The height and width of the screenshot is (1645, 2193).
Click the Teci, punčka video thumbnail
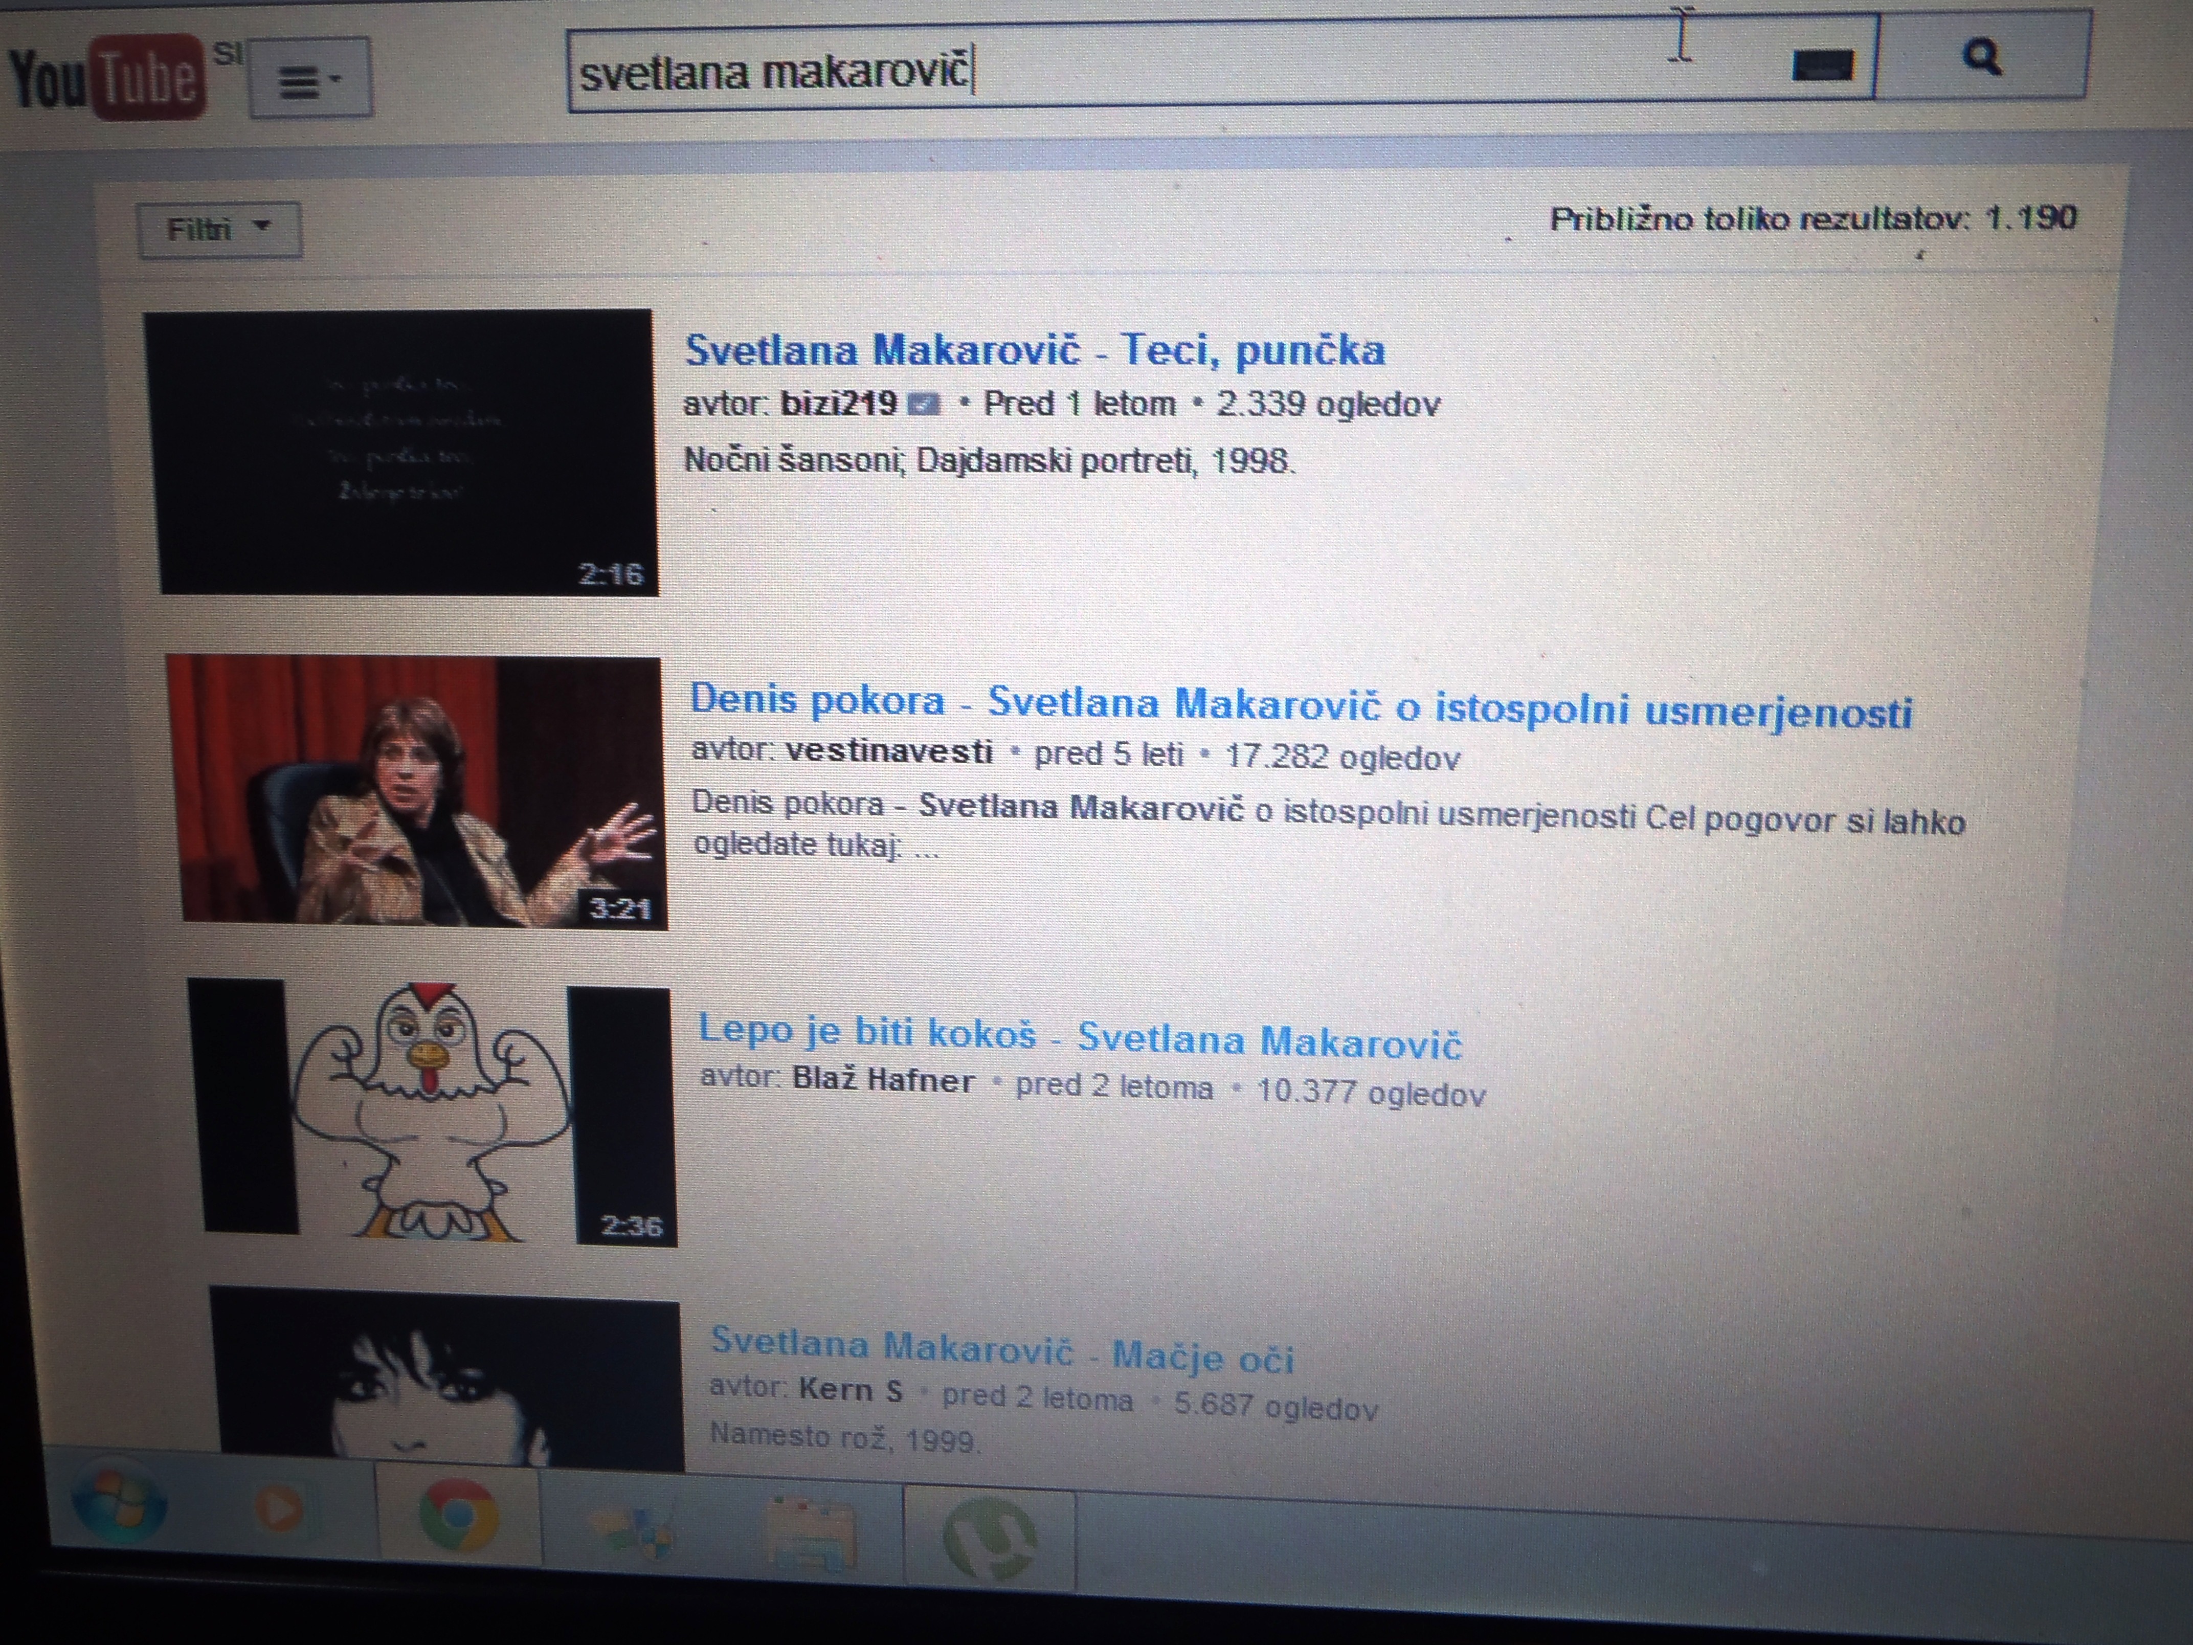(x=401, y=452)
